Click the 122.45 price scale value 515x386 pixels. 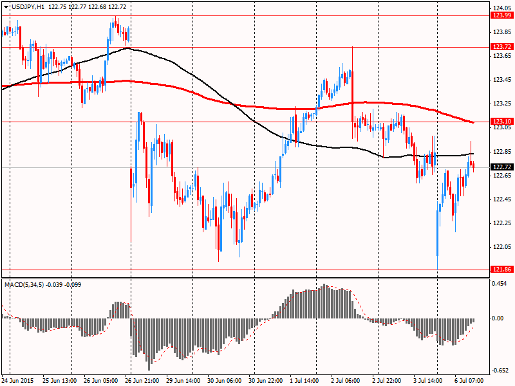click(x=502, y=199)
